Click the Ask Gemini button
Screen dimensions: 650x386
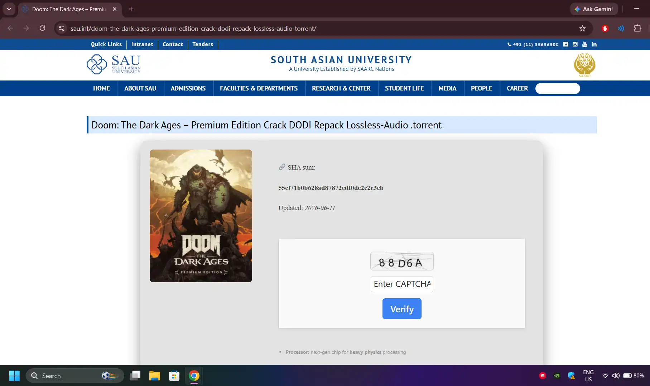(594, 9)
